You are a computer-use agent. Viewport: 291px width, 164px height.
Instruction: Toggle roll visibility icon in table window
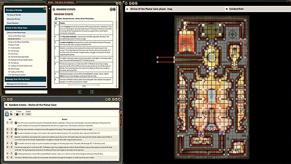[11, 114]
